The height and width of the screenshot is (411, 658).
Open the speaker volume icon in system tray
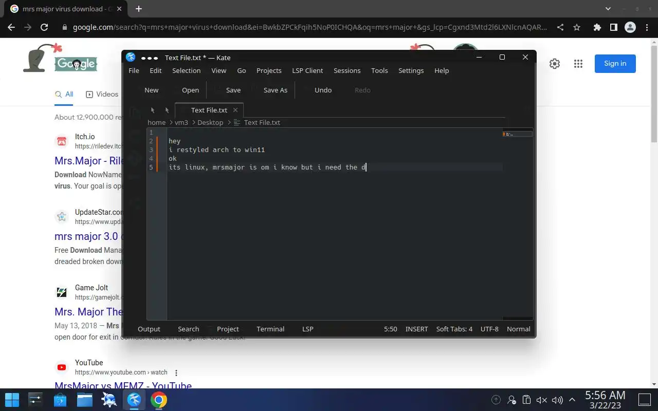pos(557,400)
